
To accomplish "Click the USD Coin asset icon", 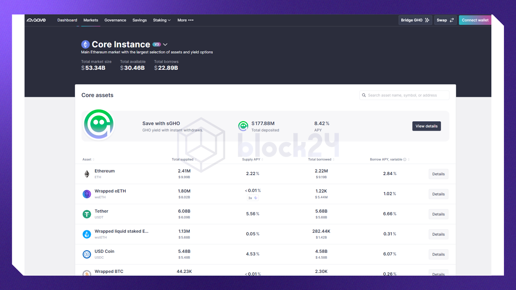I will 87,254.
